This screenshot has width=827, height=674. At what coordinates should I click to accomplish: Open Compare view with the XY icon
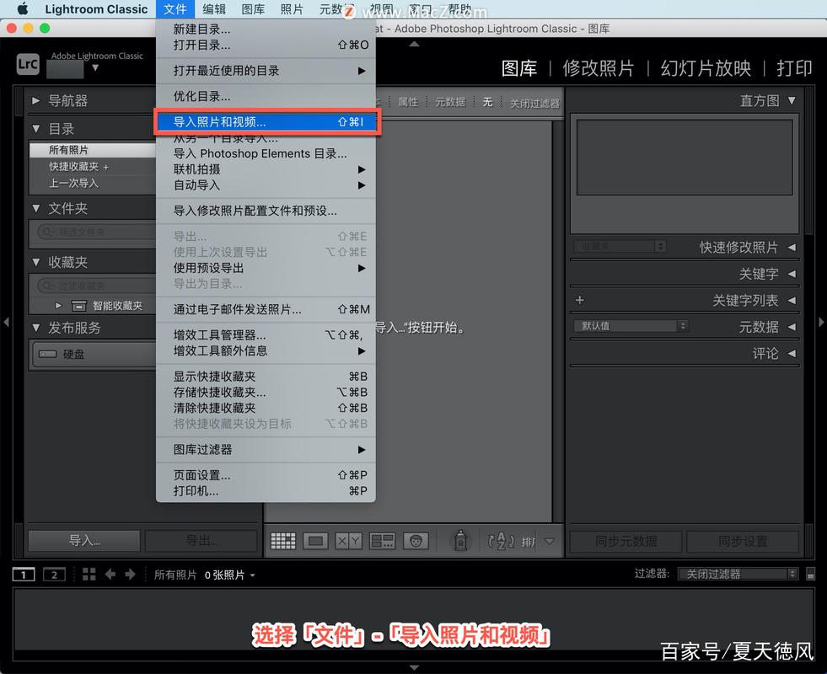coord(348,540)
